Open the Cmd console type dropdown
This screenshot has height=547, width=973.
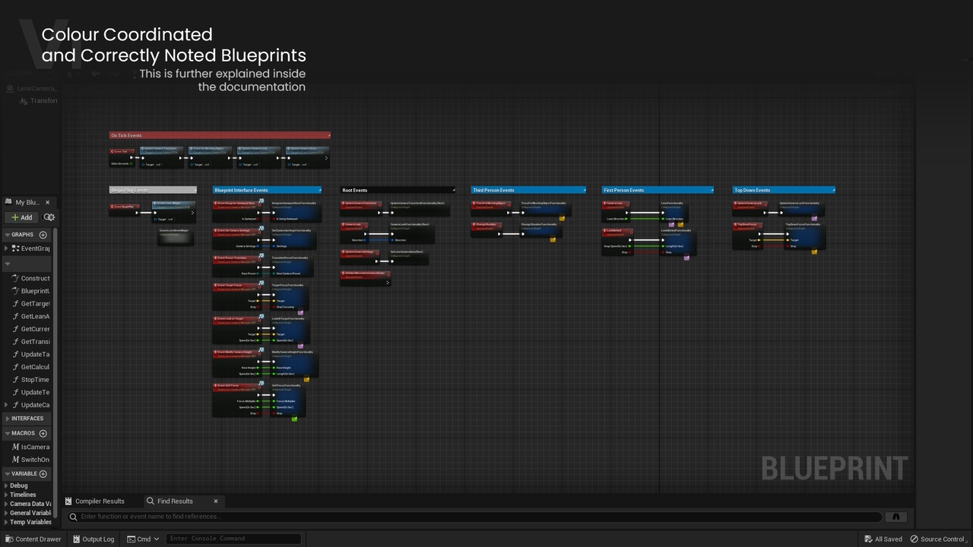pos(143,539)
